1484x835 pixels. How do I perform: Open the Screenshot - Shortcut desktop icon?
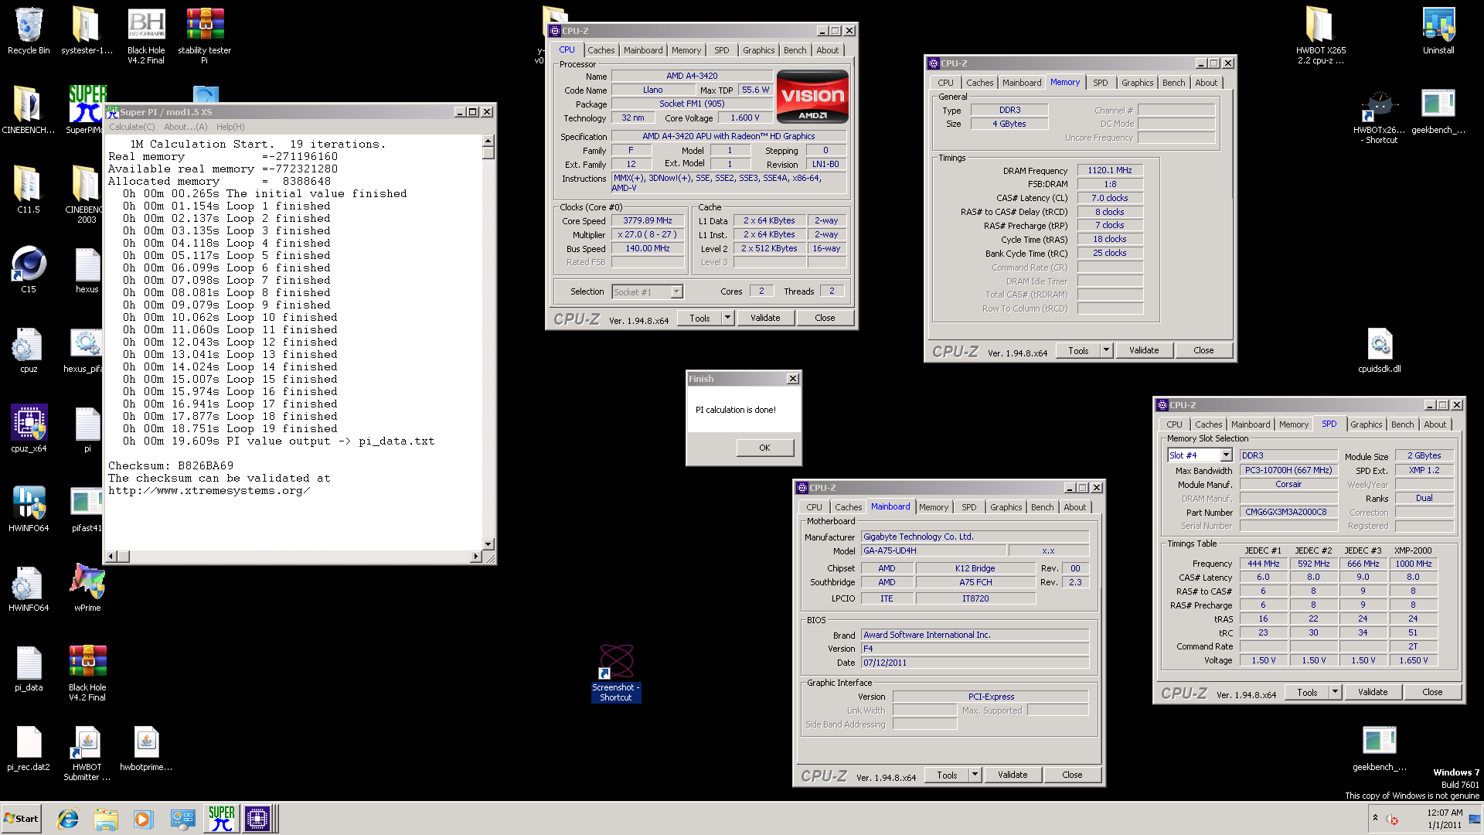click(616, 673)
